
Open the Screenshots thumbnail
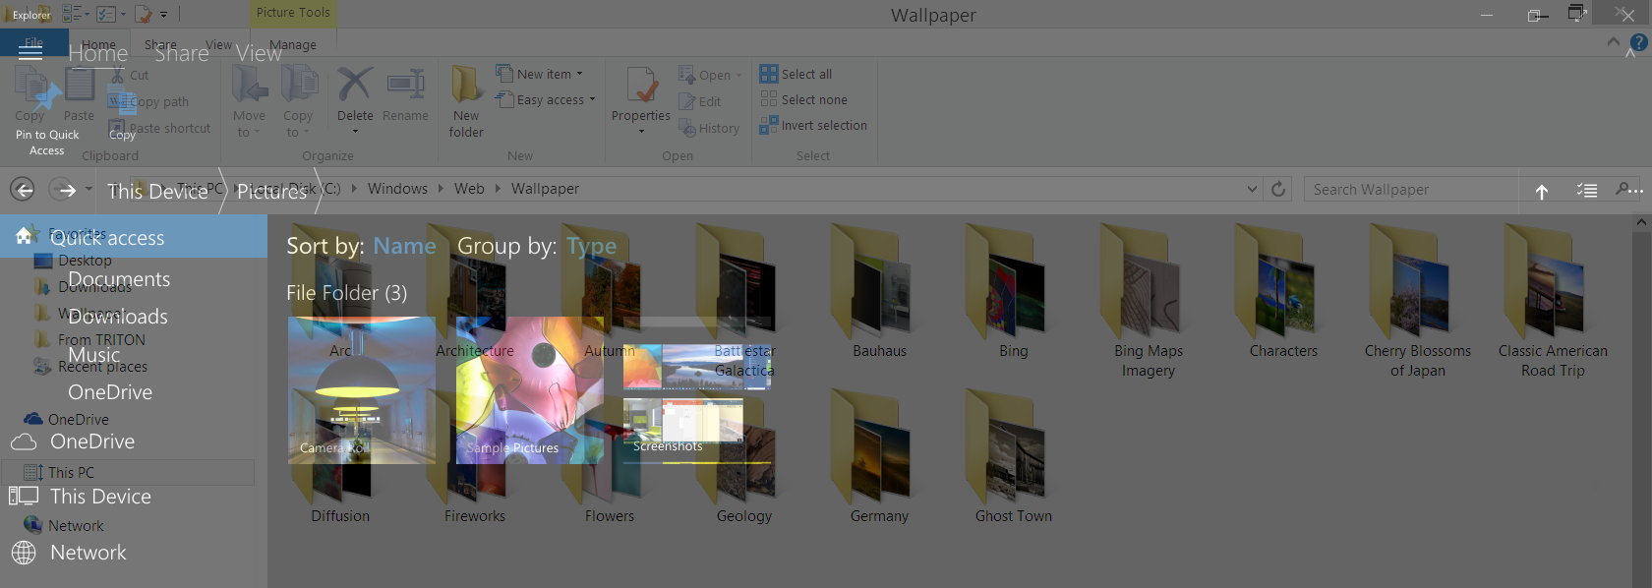click(x=697, y=390)
